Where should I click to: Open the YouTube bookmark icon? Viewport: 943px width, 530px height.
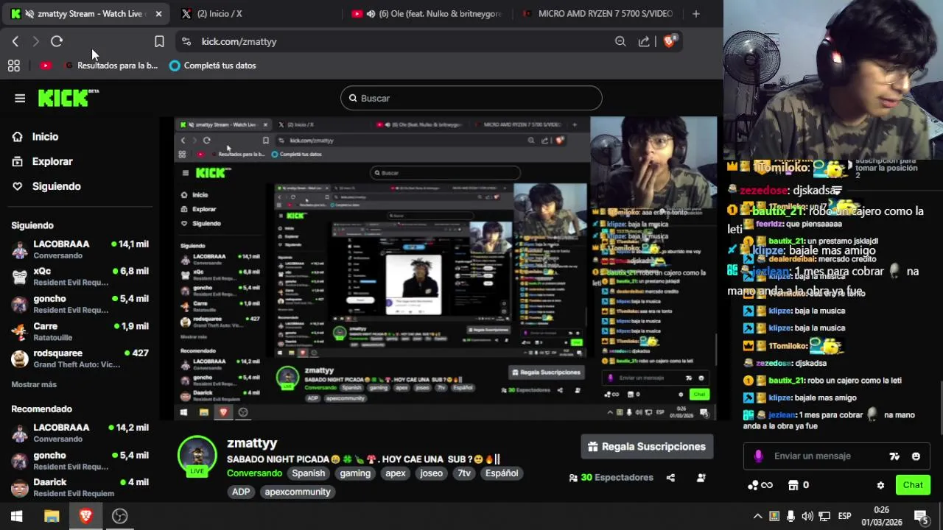click(x=46, y=66)
